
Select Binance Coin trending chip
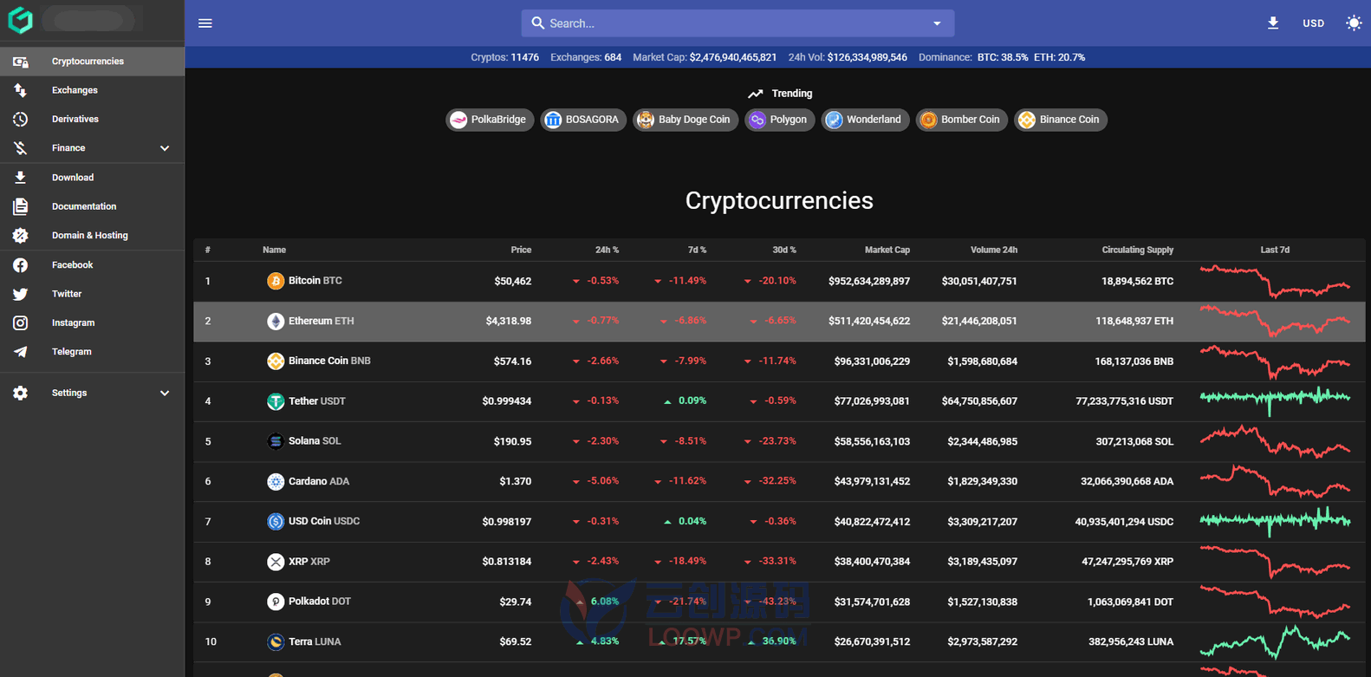[x=1061, y=120]
